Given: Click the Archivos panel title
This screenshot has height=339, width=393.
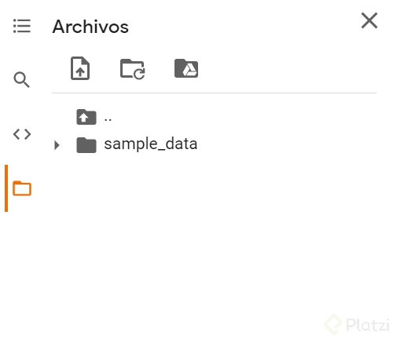Looking at the screenshot, I should 90,27.
